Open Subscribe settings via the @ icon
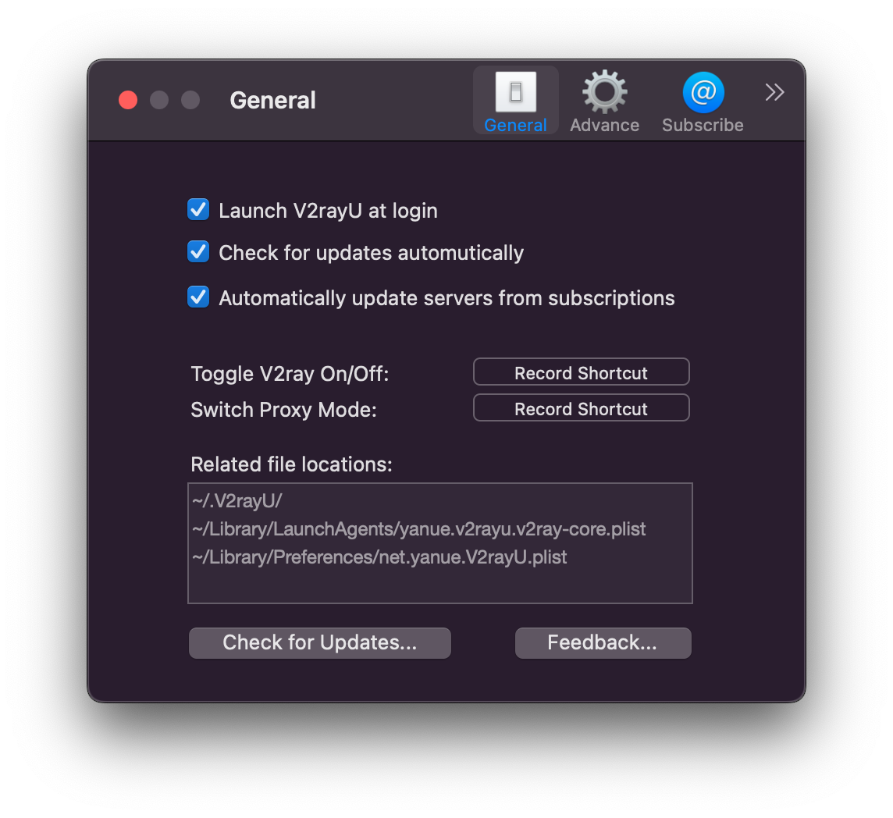 coord(702,91)
